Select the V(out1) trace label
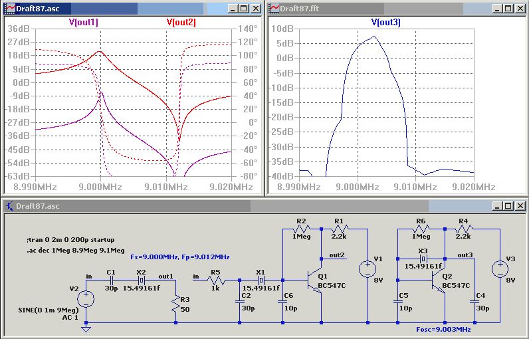This screenshot has height=339, width=529. 83,23
